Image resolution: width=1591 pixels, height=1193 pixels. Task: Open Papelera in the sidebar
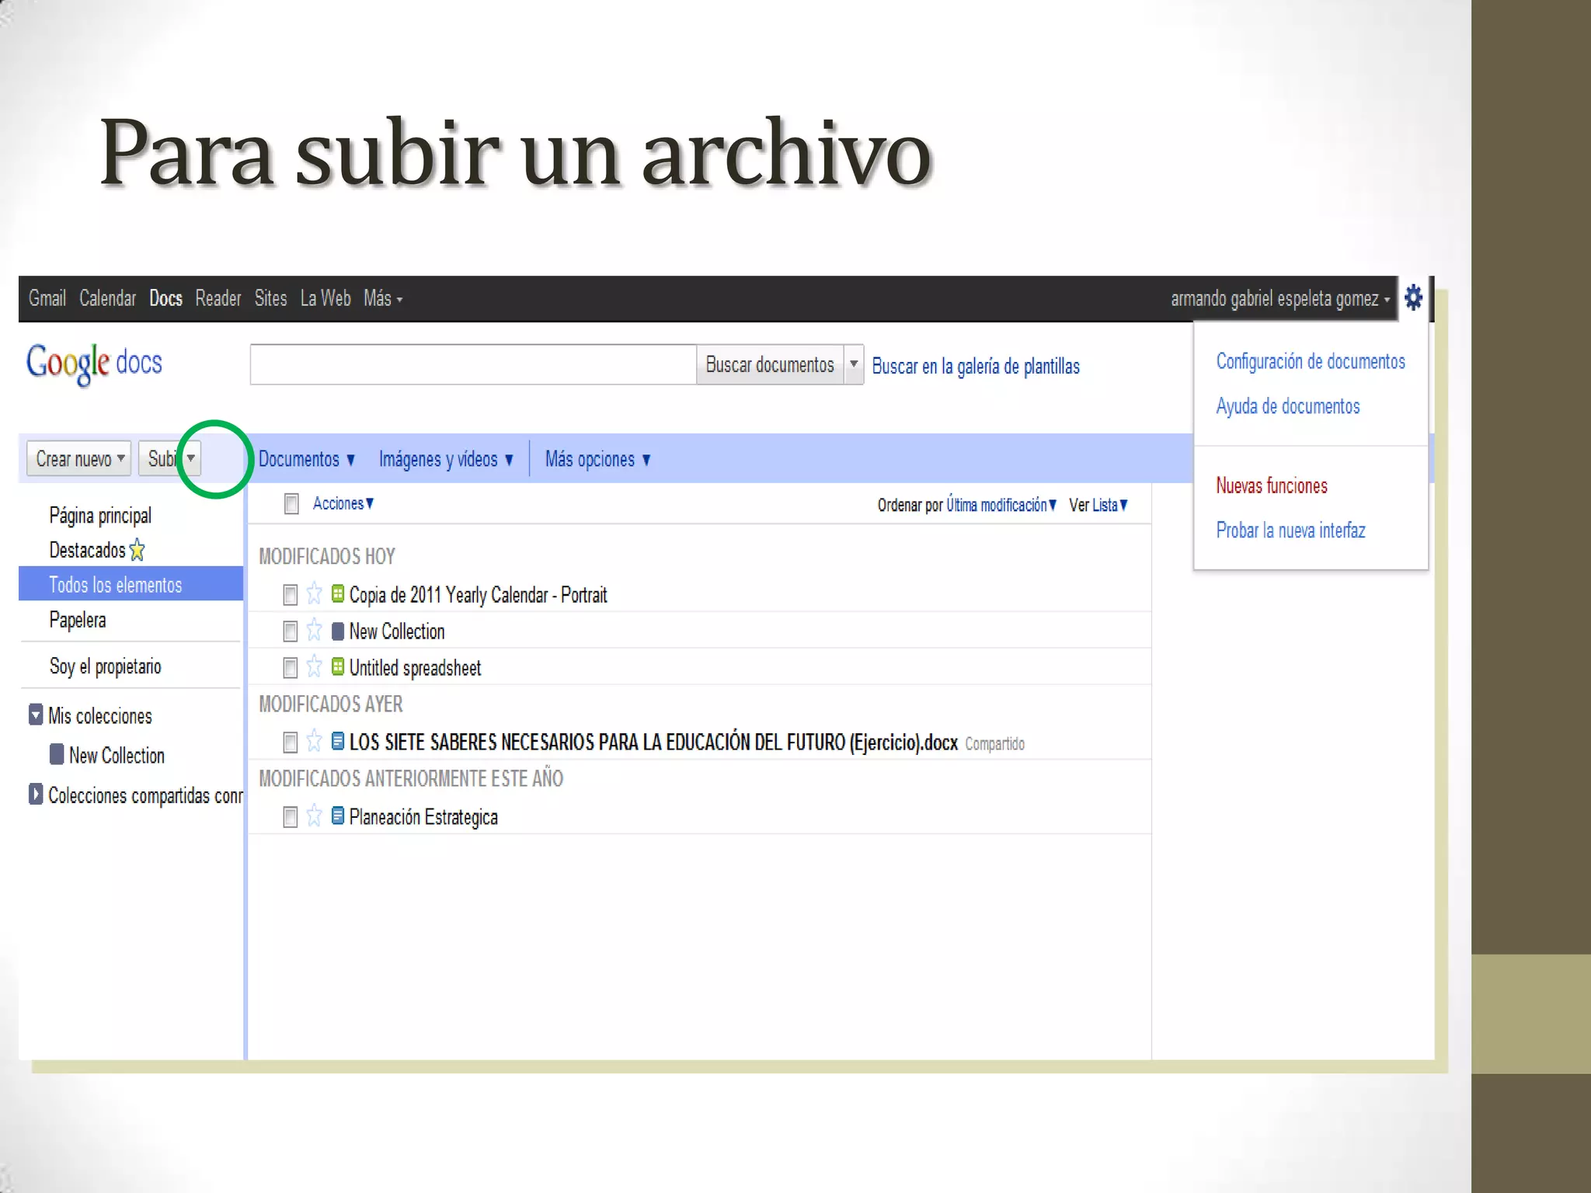[78, 620]
